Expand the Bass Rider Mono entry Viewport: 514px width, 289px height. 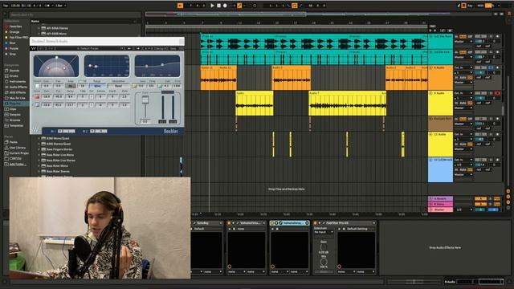tap(39, 166)
